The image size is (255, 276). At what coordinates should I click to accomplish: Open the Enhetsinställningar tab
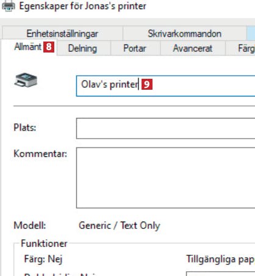62,34
